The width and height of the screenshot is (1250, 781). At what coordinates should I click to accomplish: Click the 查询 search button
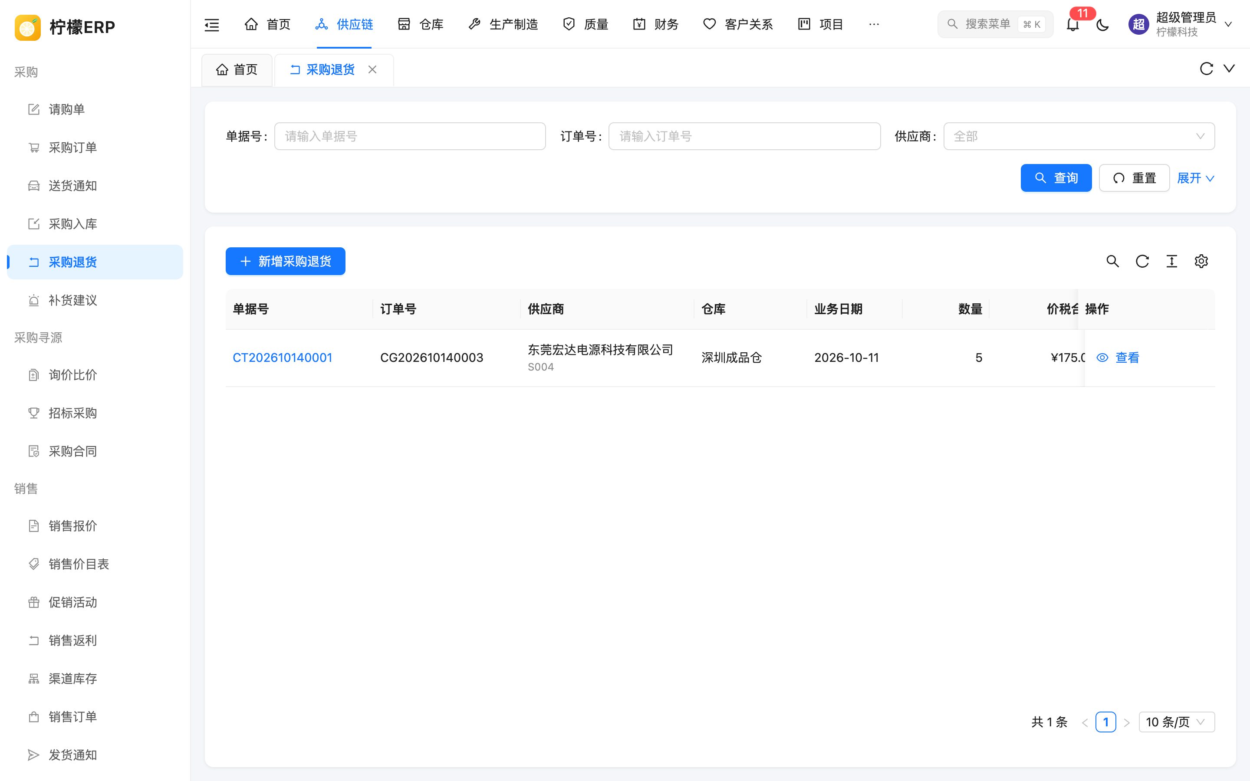1056,178
